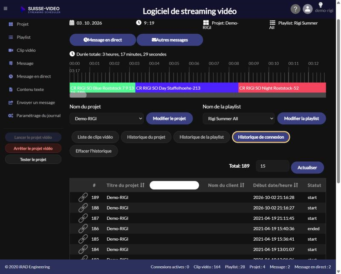
Task: Click the rows count field showing 15
Action: pos(273,166)
